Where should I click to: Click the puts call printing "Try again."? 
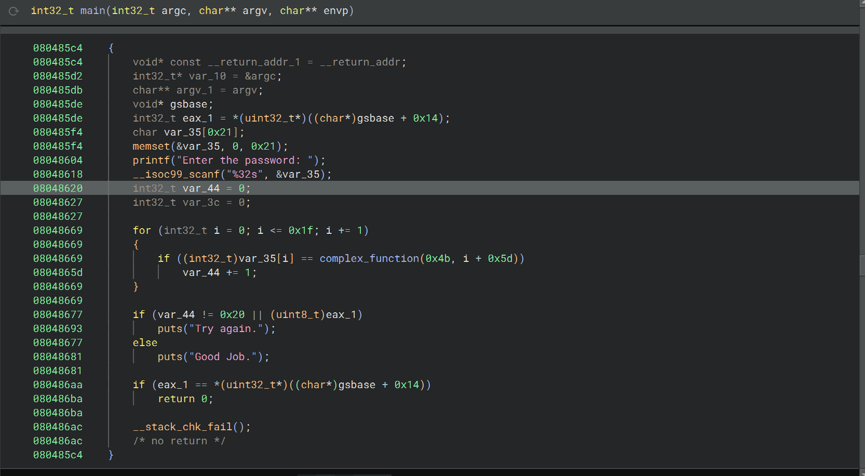[170, 328]
